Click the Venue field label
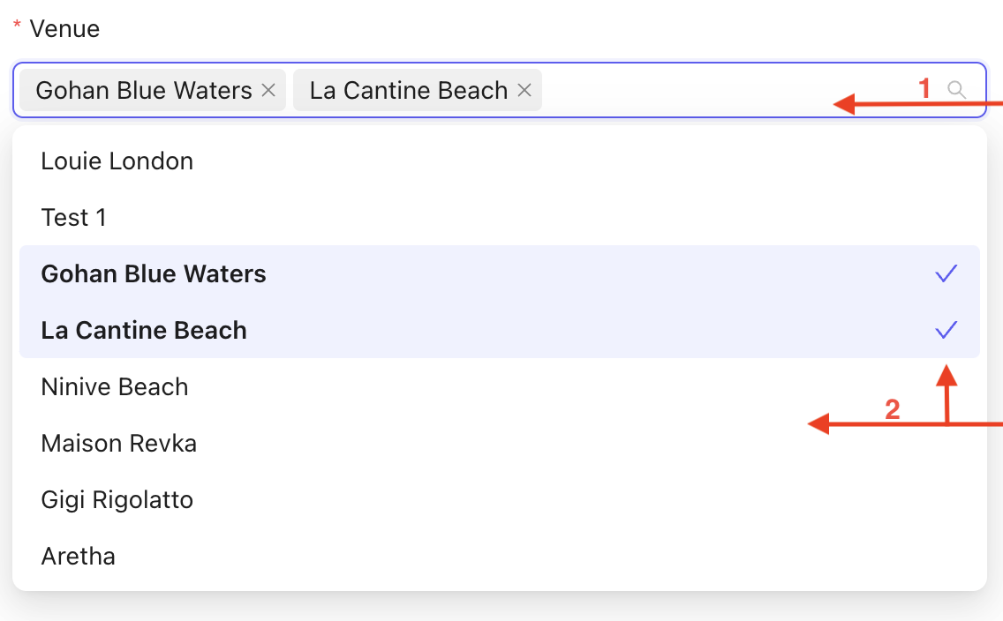The height and width of the screenshot is (621, 1003). pos(64,29)
